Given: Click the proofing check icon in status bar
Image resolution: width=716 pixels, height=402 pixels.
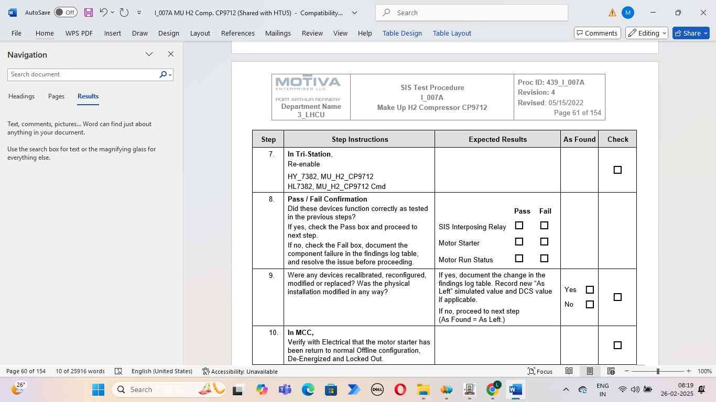Looking at the screenshot, I should (118, 371).
